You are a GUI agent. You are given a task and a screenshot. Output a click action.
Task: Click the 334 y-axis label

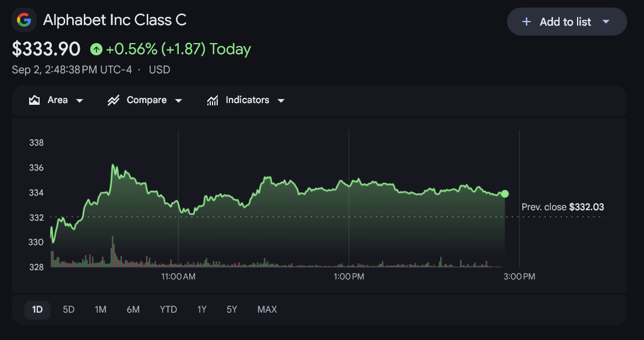click(36, 193)
